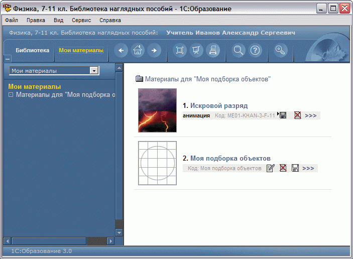The width and height of the screenshot is (353, 259).
Task: Open the Искровой разряд link
Action: coord(219,105)
